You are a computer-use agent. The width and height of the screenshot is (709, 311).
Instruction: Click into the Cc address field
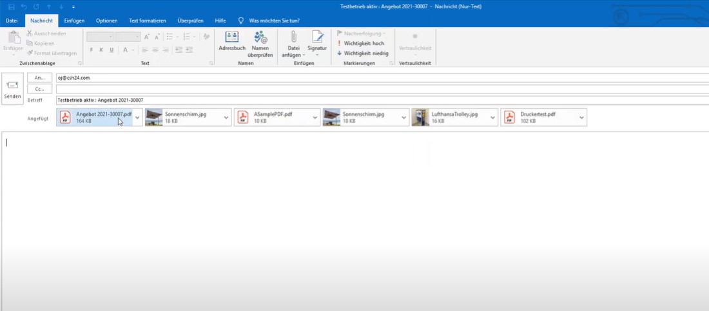click(382, 89)
